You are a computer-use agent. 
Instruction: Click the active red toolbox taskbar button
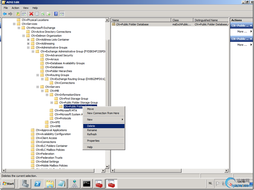coord(111,184)
